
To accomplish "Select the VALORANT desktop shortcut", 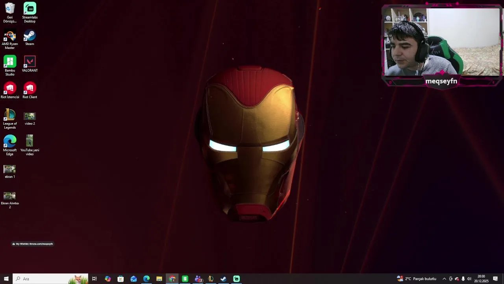I will tap(30, 64).
